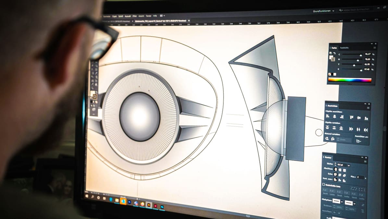
Task: Enable the Gestrichelte Linie checkbox
Action: pyautogui.click(x=323, y=185)
